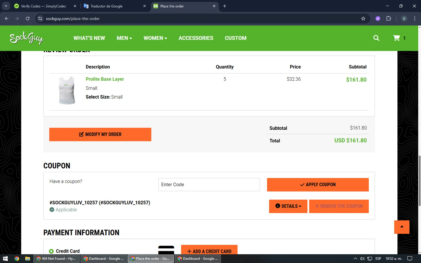Viewport: 421px width, 263px height.
Task: Open the shopping cart icon
Action: 396,38
